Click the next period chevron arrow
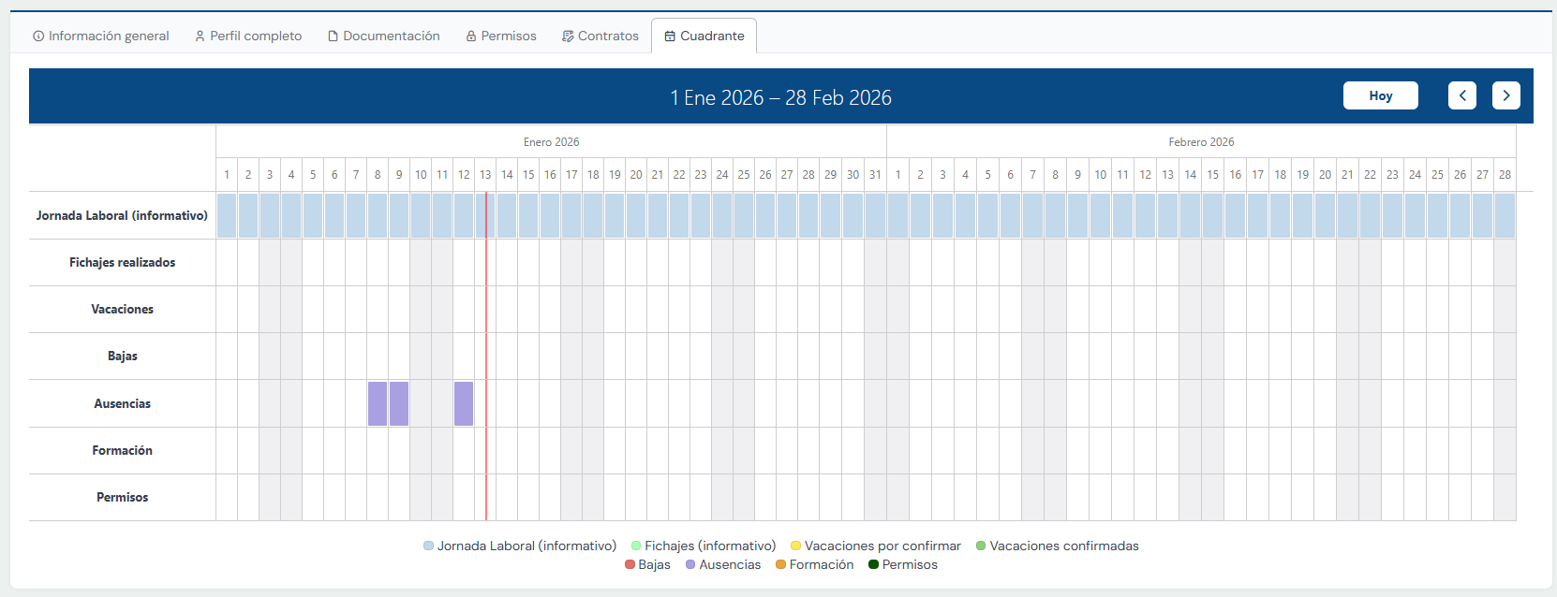Viewport: 1557px width, 597px height. tap(1505, 95)
